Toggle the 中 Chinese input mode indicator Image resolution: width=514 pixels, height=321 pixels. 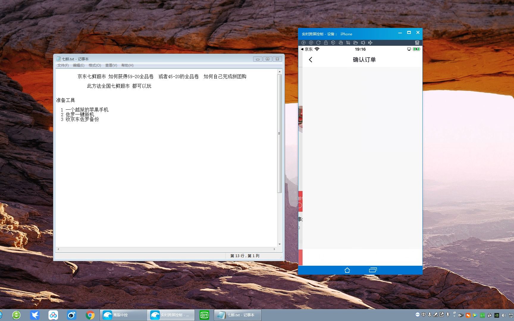[424, 314]
